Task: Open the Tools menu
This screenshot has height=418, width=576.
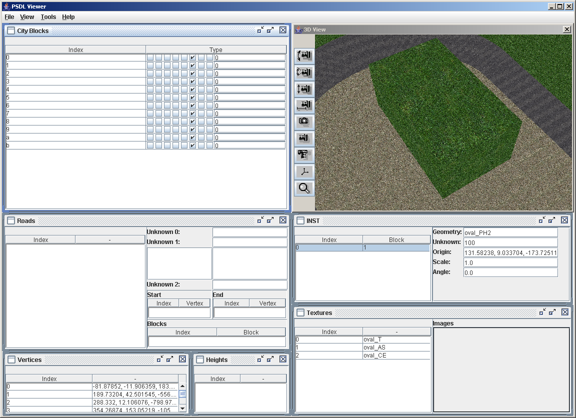Action: pyautogui.click(x=48, y=17)
